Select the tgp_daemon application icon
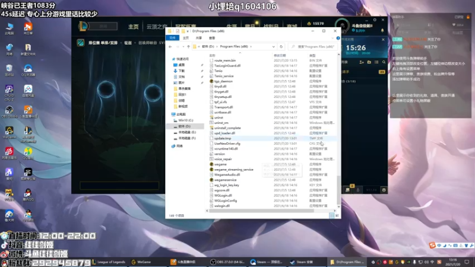The image size is (475, 267). 211,81
